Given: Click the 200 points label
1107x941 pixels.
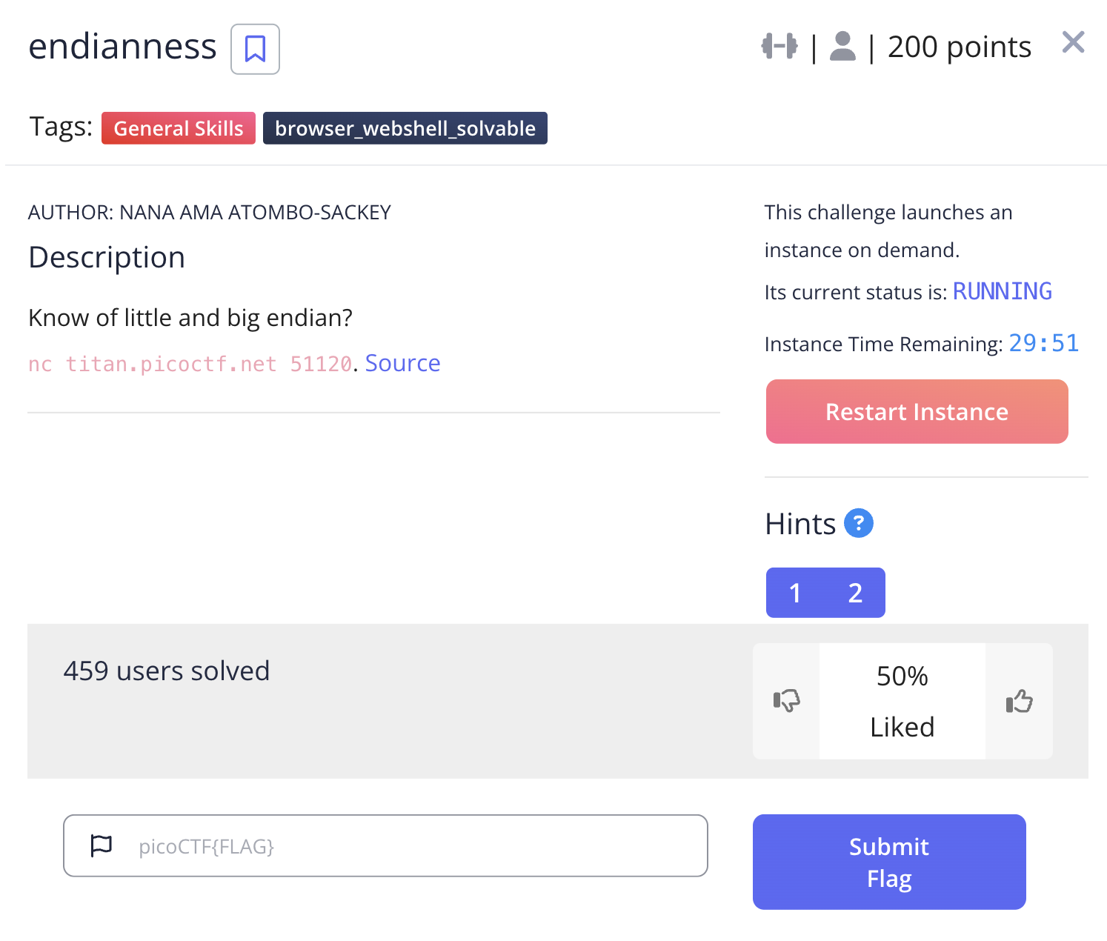Looking at the screenshot, I should tap(960, 46).
